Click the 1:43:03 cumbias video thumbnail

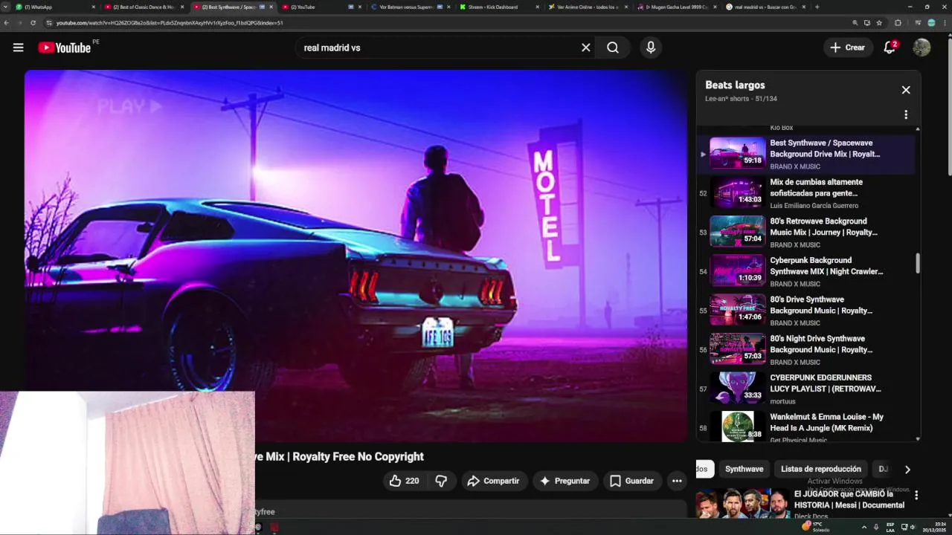pyautogui.click(x=737, y=192)
